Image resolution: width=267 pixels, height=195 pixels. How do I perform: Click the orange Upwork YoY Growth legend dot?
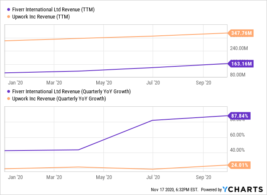pos(9,99)
